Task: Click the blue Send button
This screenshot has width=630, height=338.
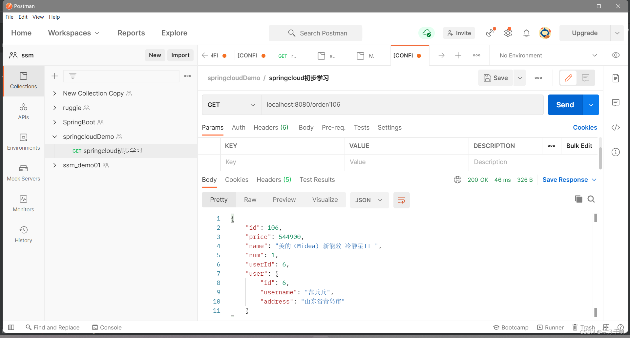Action: pos(565,105)
